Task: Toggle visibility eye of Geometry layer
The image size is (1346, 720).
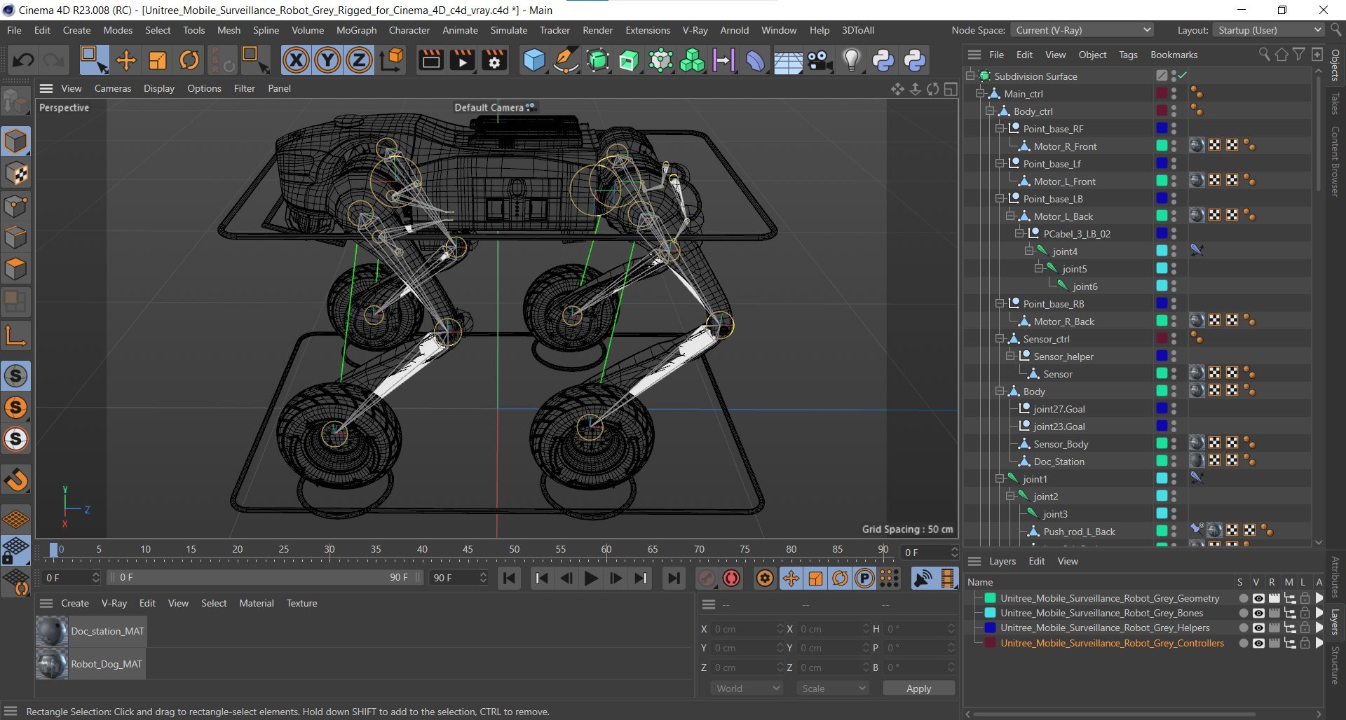Action: (1258, 598)
